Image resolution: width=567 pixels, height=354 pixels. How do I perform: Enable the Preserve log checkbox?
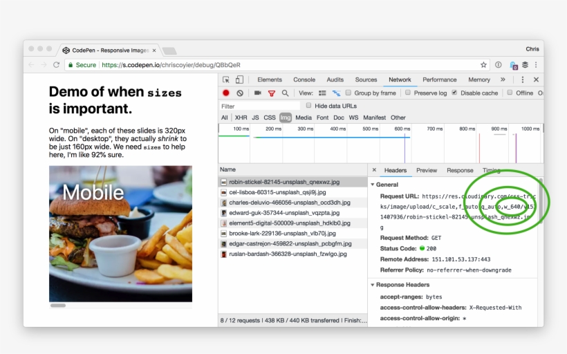click(408, 93)
